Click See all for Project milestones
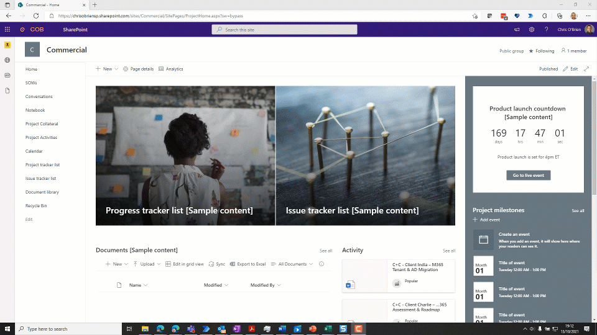The image size is (597, 335). [x=578, y=210]
